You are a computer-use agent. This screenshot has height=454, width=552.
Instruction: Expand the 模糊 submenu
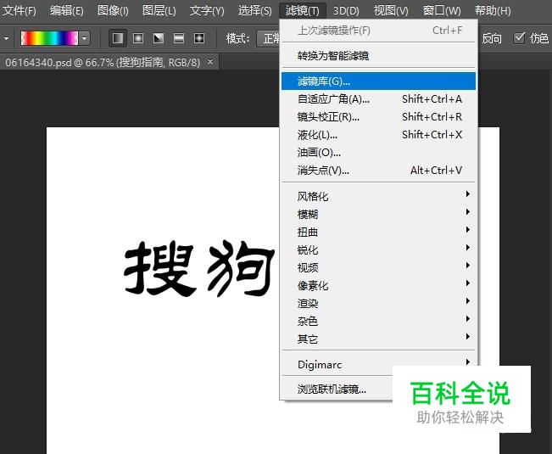[378, 214]
